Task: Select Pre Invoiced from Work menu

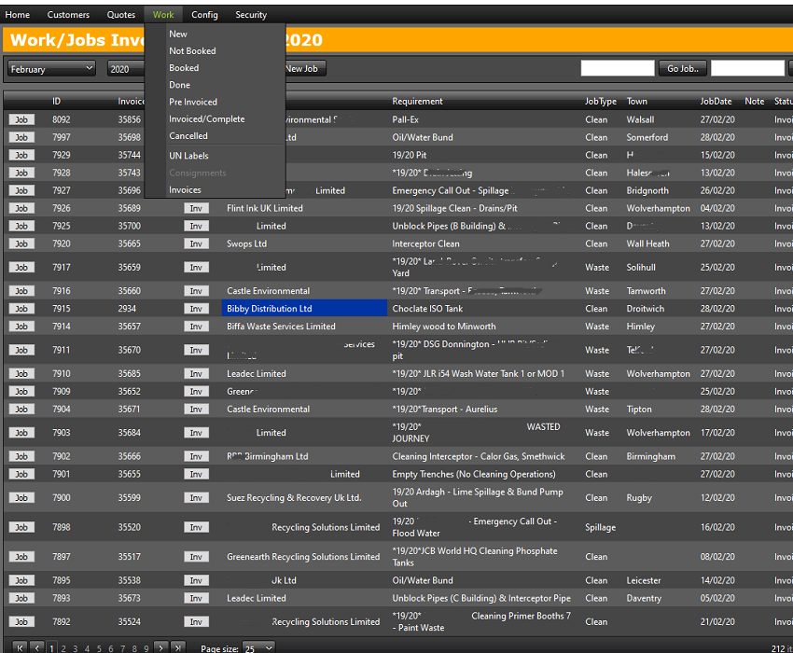Action: pos(193,102)
